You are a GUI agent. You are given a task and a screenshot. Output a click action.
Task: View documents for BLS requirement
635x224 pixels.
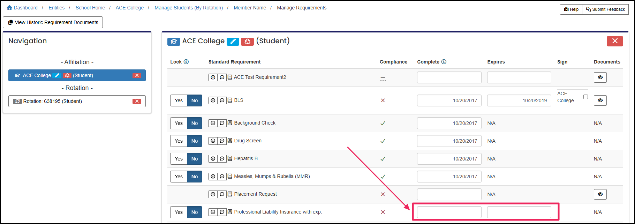pyautogui.click(x=600, y=100)
